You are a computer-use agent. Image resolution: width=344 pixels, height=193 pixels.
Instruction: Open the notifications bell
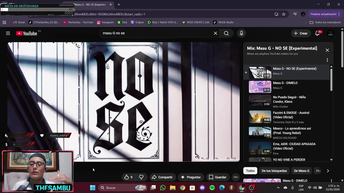click(x=317, y=33)
